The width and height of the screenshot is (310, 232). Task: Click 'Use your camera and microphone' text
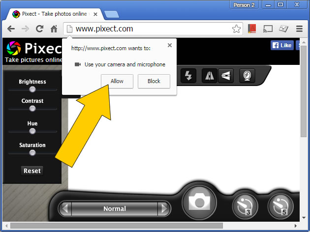tap(125, 64)
